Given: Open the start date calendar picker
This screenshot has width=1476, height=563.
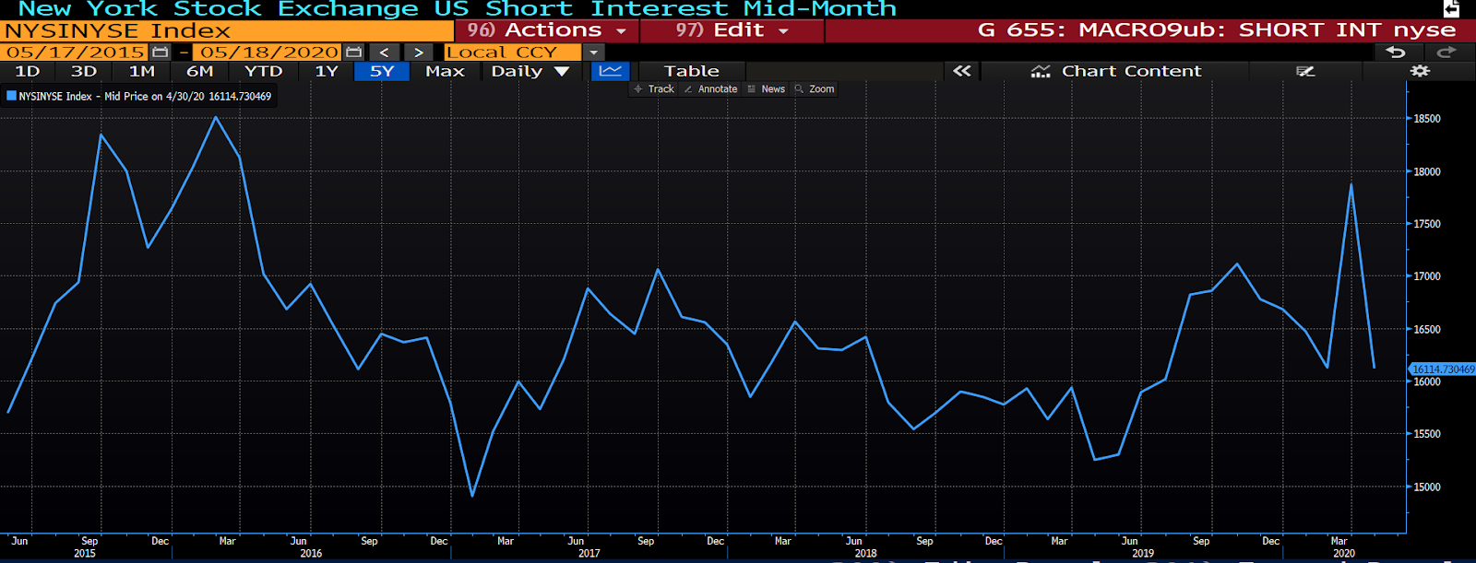Looking at the screenshot, I should 161,53.
